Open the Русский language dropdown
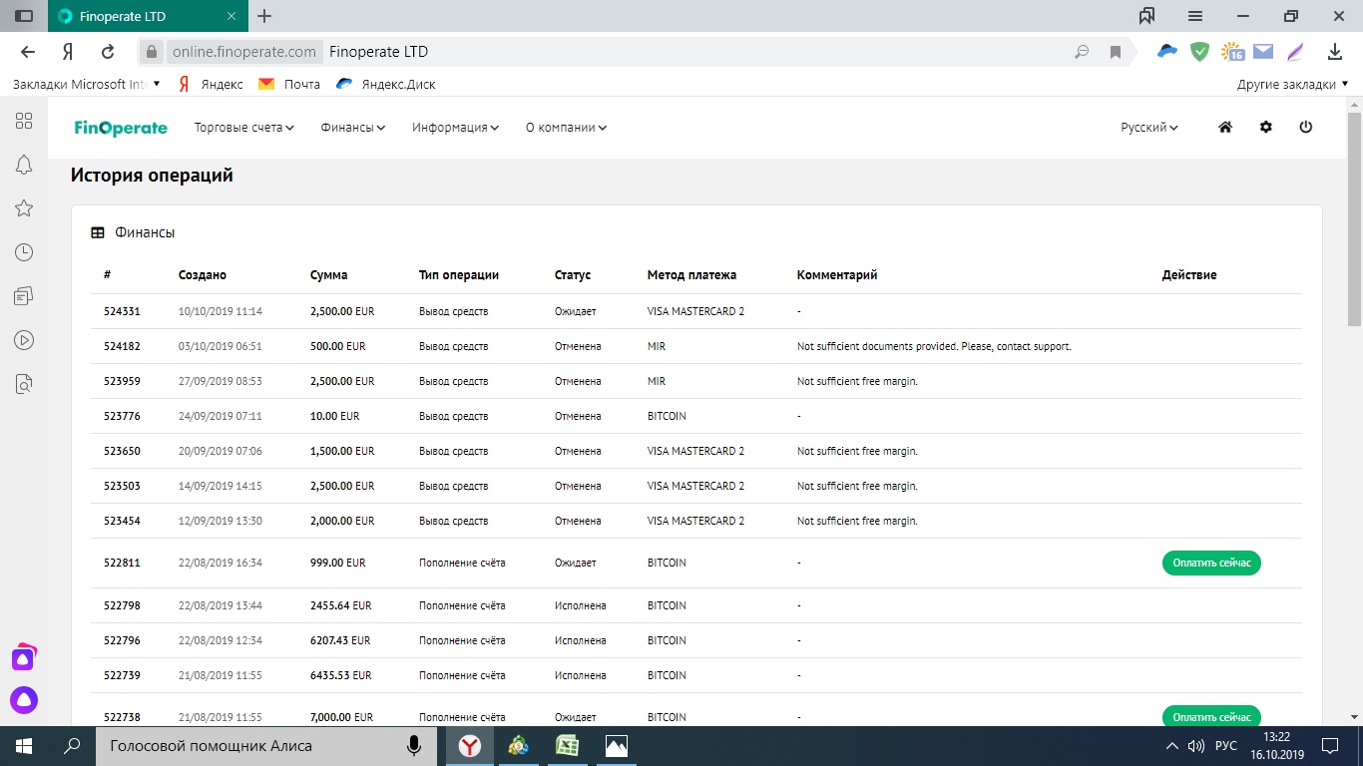 [1149, 128]
